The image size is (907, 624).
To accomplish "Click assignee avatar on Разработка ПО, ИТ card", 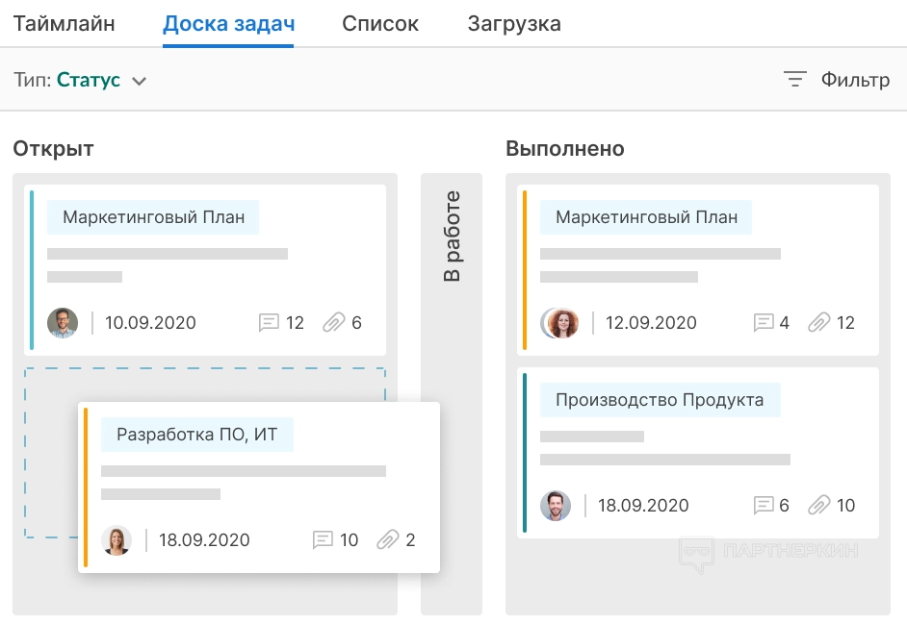I will (117, 540).
